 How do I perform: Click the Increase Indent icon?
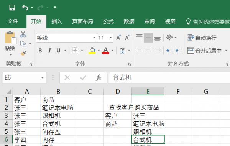click(x=179, y=51)
